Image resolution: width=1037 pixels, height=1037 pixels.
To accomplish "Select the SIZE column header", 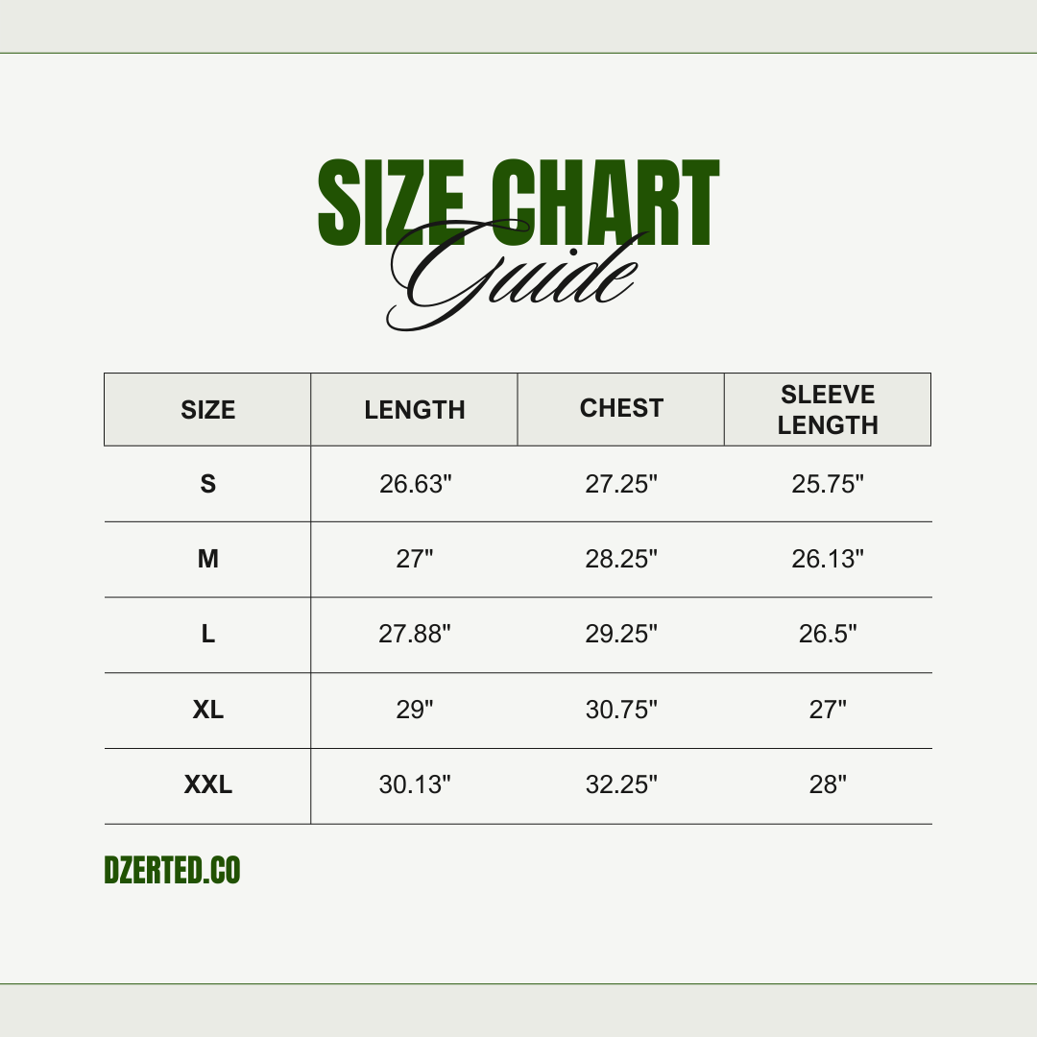I will pyautogui.click(x=207, y=410).
